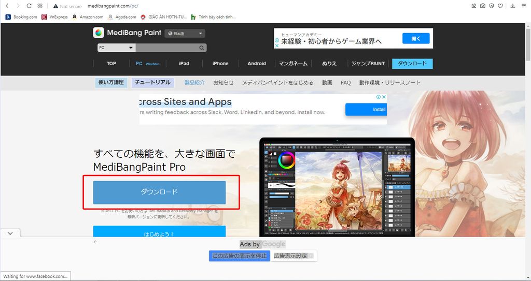
Task: Open the FAQ link
Action: point(346,82)
